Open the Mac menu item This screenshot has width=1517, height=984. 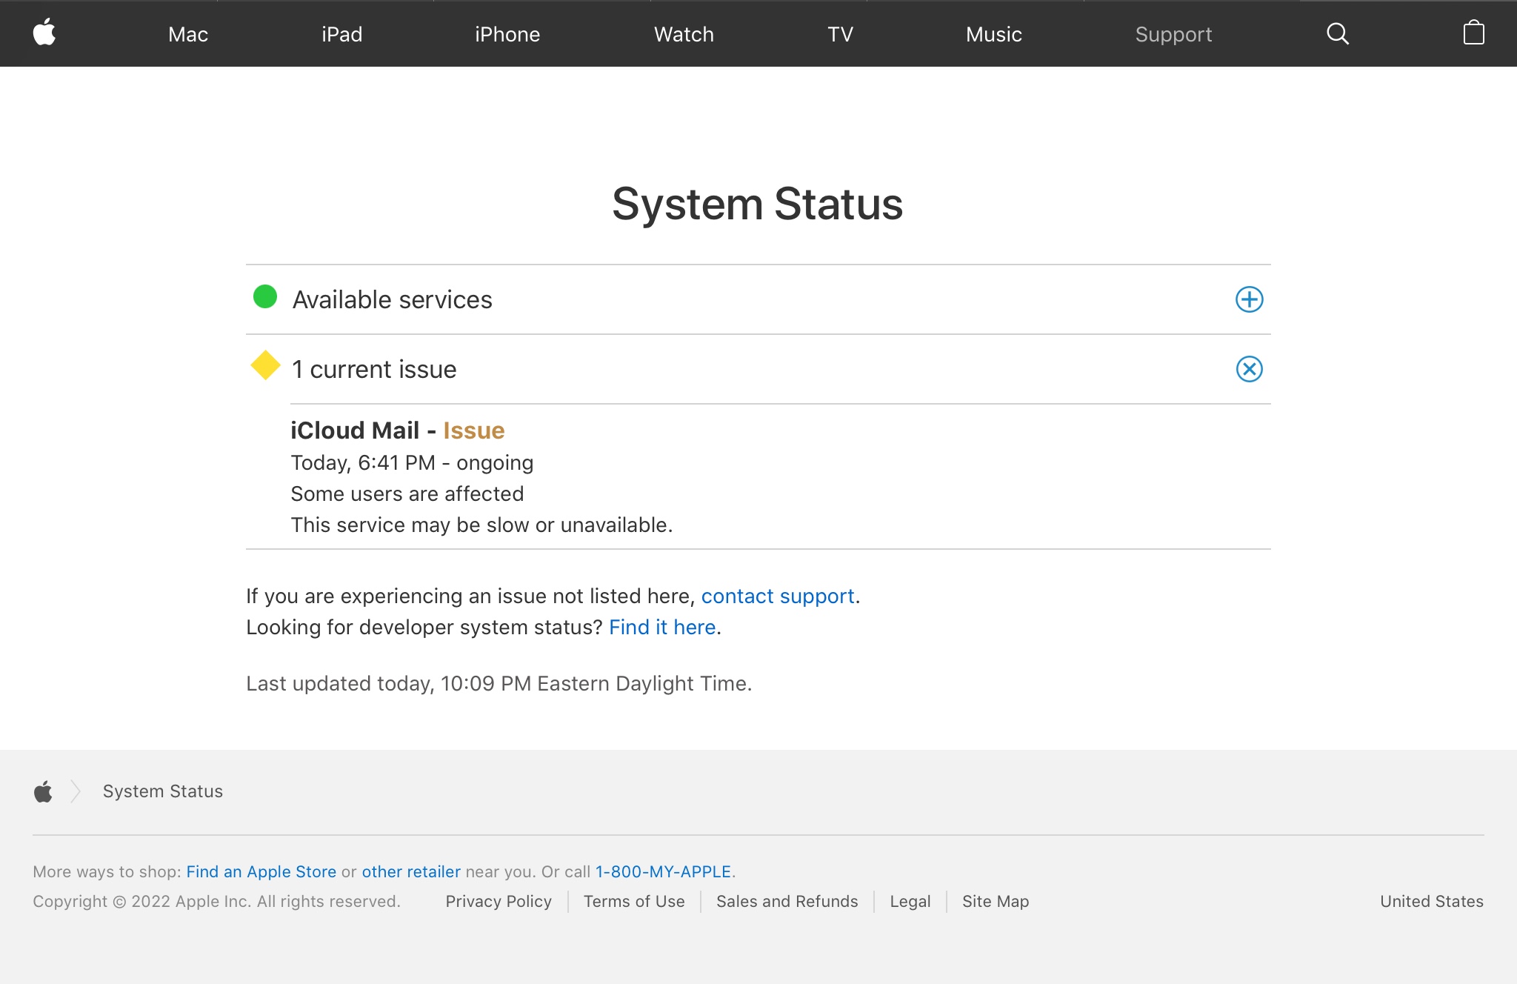pyautogui.click(x=188, y=34)
